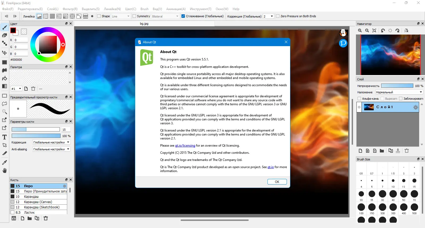Float the Цвет panel
Screen dimensions: 425x228
pos(66,24)
